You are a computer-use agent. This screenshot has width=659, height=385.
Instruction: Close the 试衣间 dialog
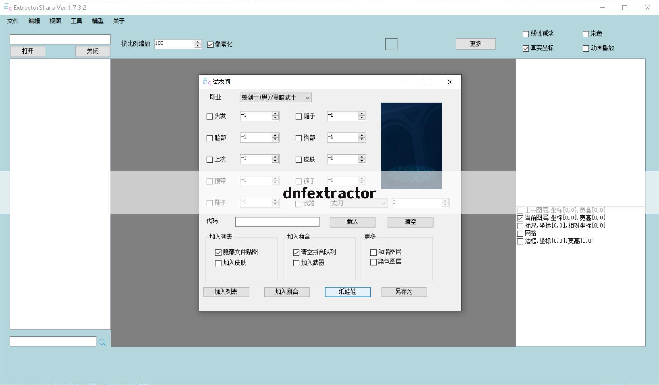coord(449,82)
